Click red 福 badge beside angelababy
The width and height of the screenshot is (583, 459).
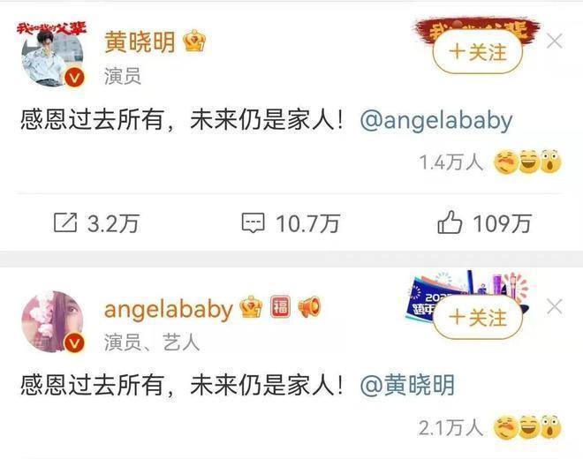point(280,307)
